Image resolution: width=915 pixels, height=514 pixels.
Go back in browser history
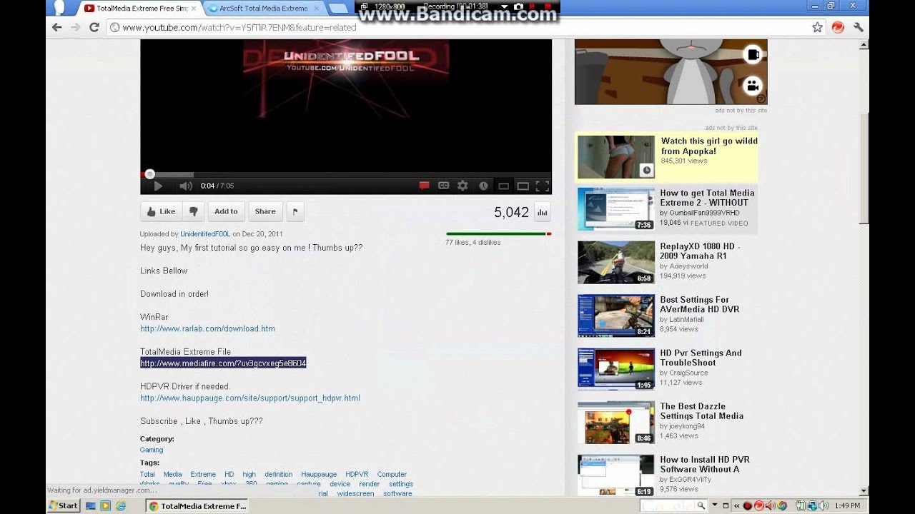[57, 27]
